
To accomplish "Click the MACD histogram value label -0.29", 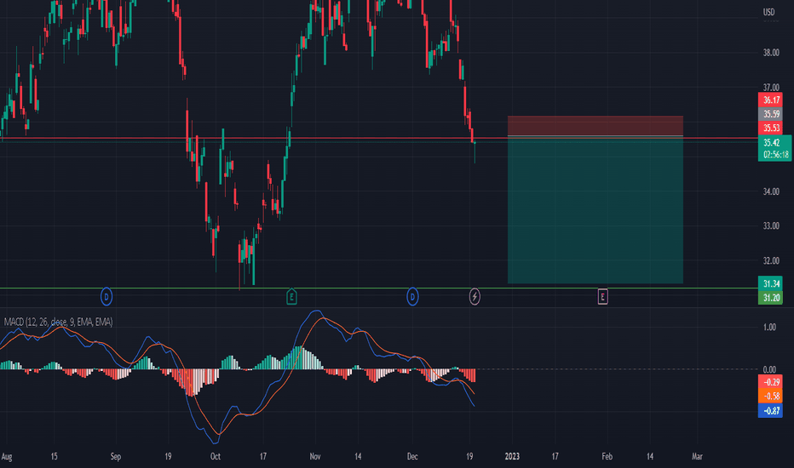I will pos(771,382).
